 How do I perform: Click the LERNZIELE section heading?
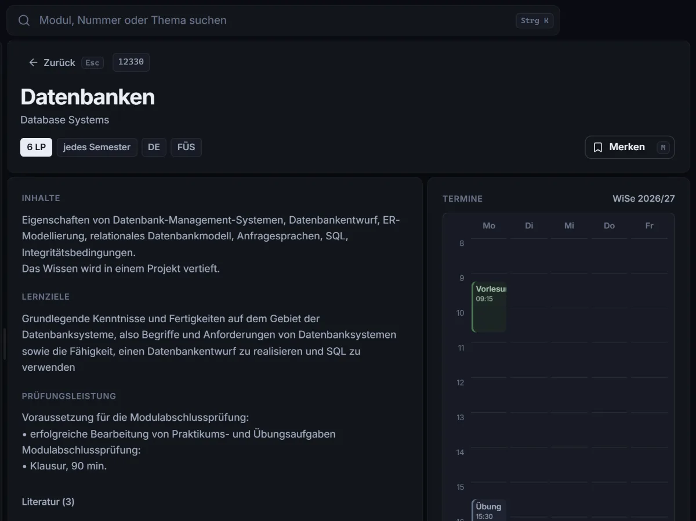46,297
